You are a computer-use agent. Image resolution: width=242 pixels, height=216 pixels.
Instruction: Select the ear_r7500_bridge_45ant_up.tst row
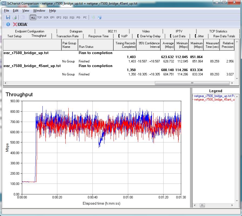119,66
